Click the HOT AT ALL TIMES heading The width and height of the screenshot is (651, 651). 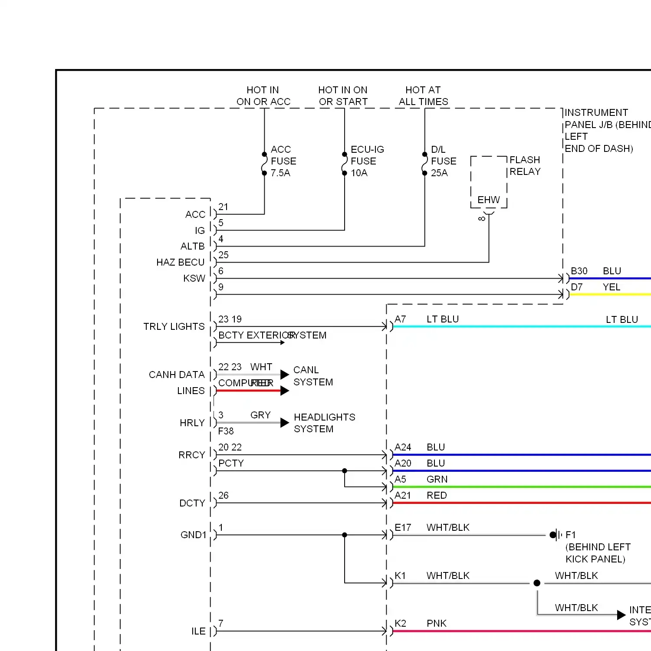tap(424, 96)
